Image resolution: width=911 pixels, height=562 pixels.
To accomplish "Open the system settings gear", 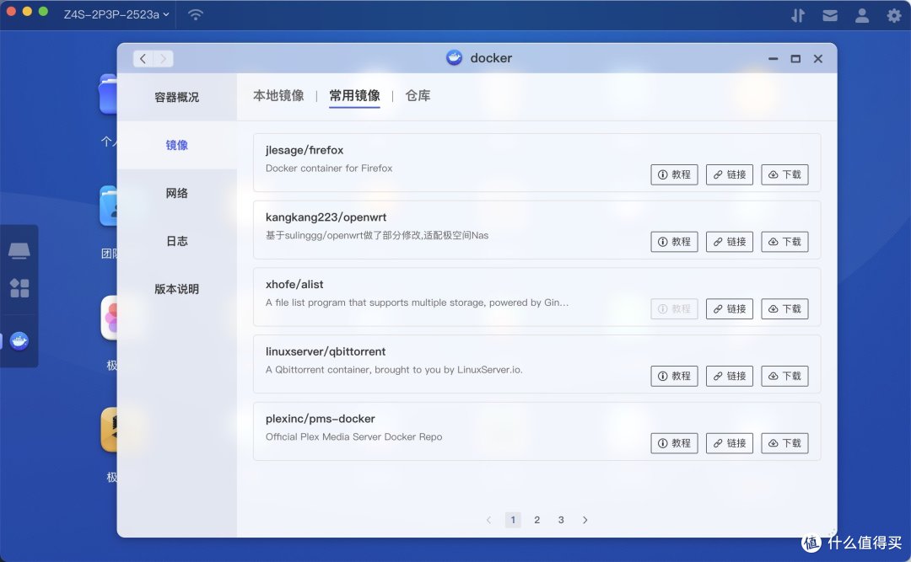I will [x=892, y=14].
